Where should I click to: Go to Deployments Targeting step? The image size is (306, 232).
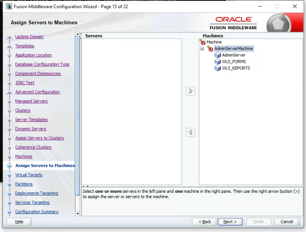coord(37,193)
